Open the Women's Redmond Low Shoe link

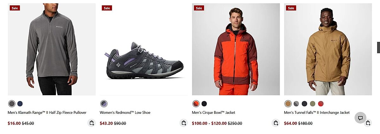pyautogui.click(x=125, y=113)
